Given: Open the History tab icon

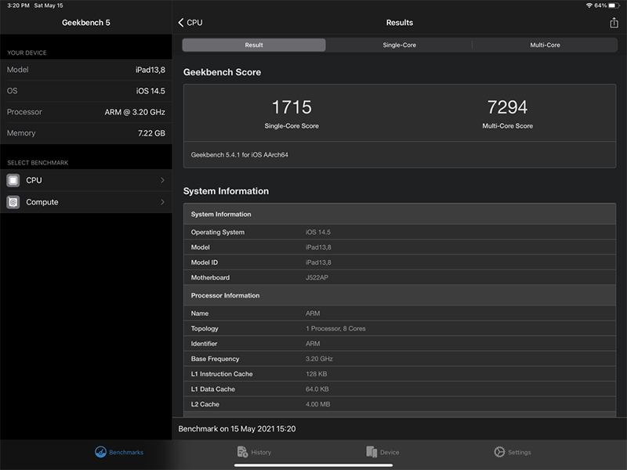Looking at the screenshot, I should click(242, 452).
